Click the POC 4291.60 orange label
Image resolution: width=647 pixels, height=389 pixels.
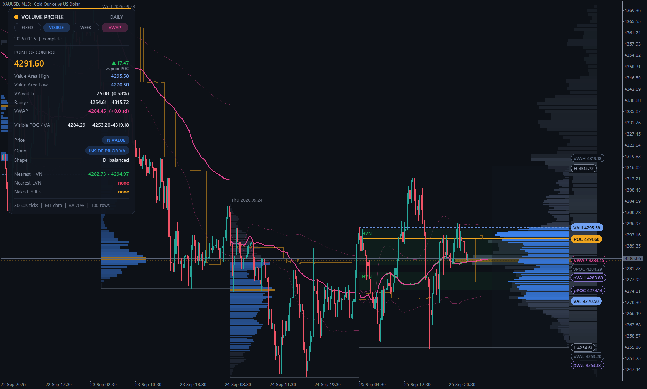pyautogui.click(x=586, y=239)
